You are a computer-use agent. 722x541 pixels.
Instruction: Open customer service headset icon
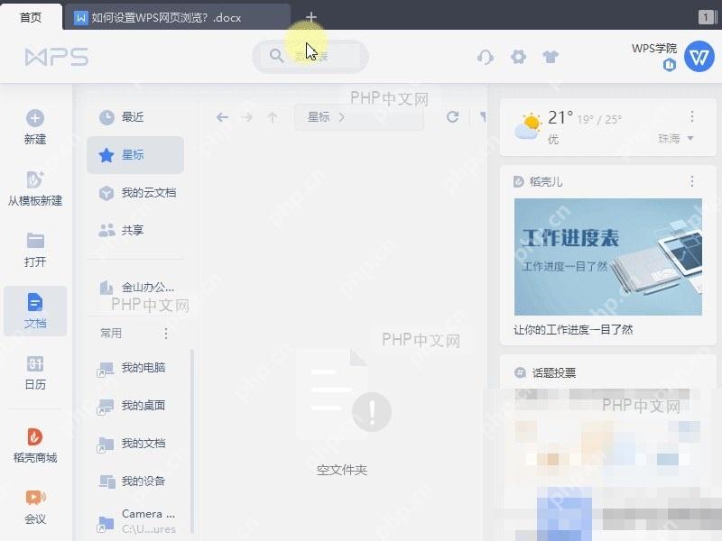pos(486,57)
